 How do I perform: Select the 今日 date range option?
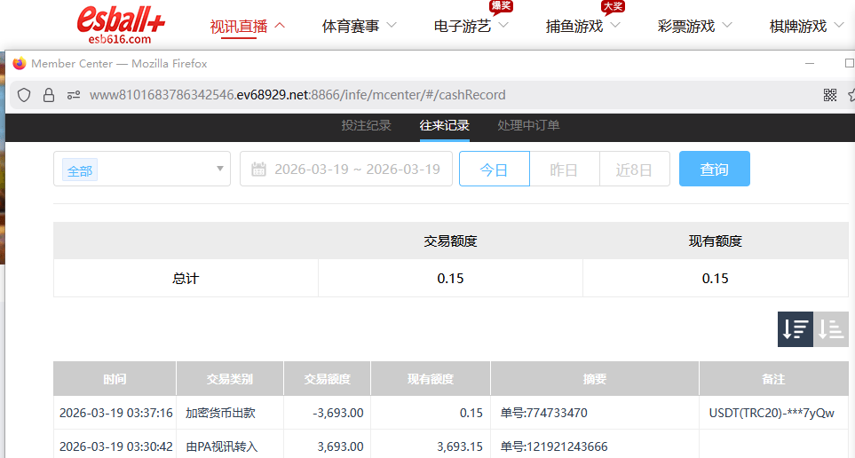(x=494, y=170)
